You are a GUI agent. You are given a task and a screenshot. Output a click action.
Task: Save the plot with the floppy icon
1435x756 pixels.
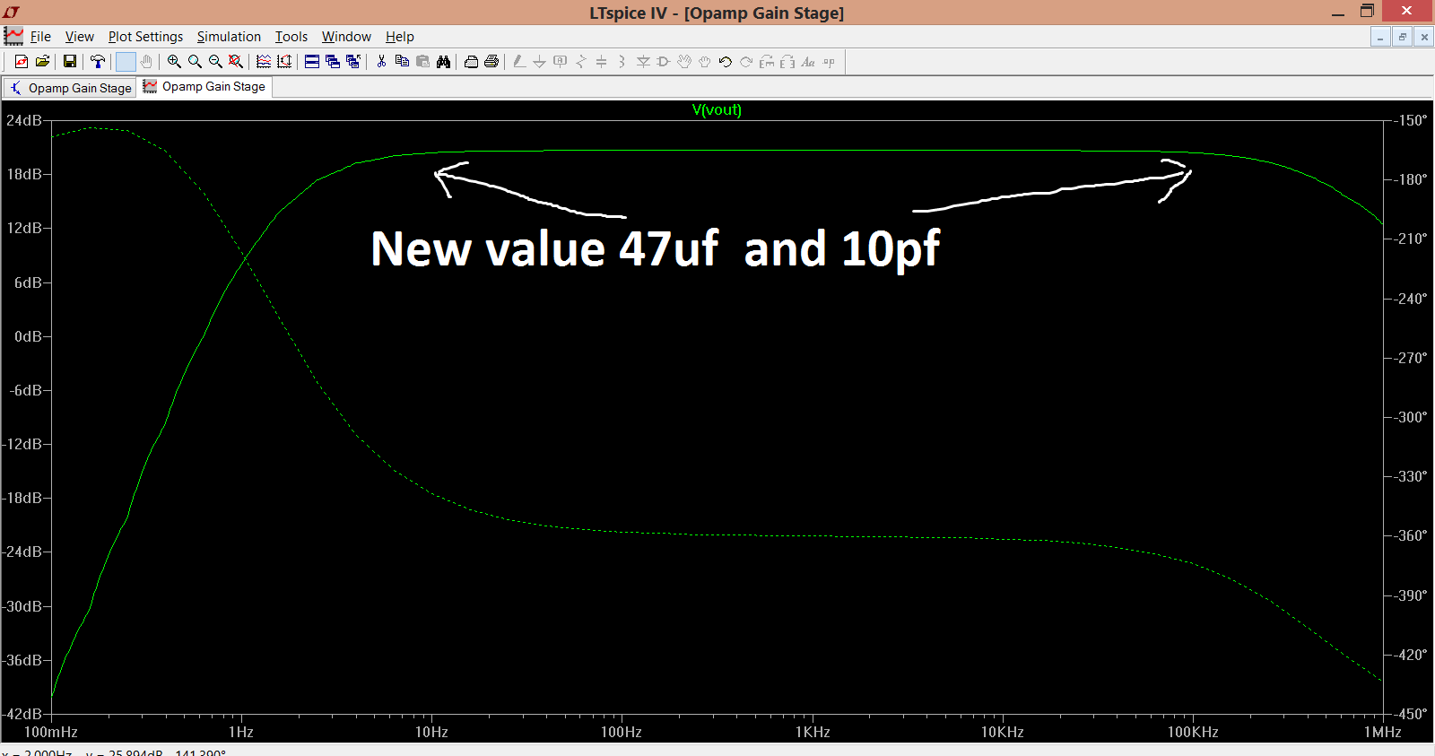[70, 61]
